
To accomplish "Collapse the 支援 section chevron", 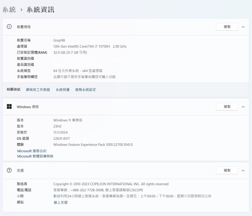I will (243, 170).
